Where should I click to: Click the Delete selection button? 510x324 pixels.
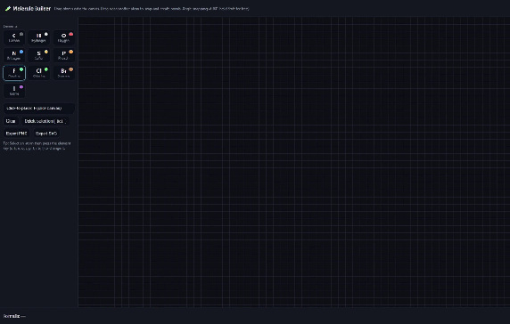(x=45, y=121)
